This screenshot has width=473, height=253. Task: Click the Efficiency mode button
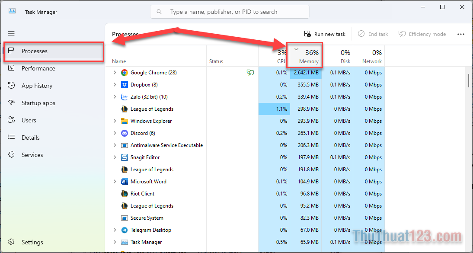coord(422,34)
